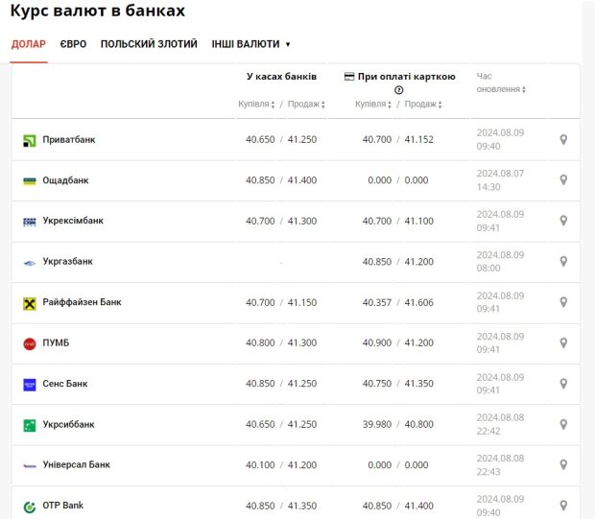Sort by cash desk Купівля column
This screenshot has width=595, height=519.
(256, 105)
